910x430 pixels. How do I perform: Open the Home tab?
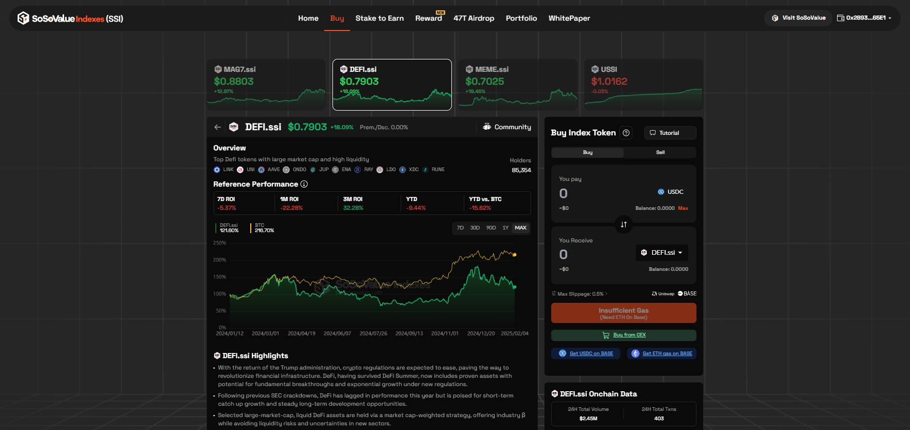click(308, 18)
